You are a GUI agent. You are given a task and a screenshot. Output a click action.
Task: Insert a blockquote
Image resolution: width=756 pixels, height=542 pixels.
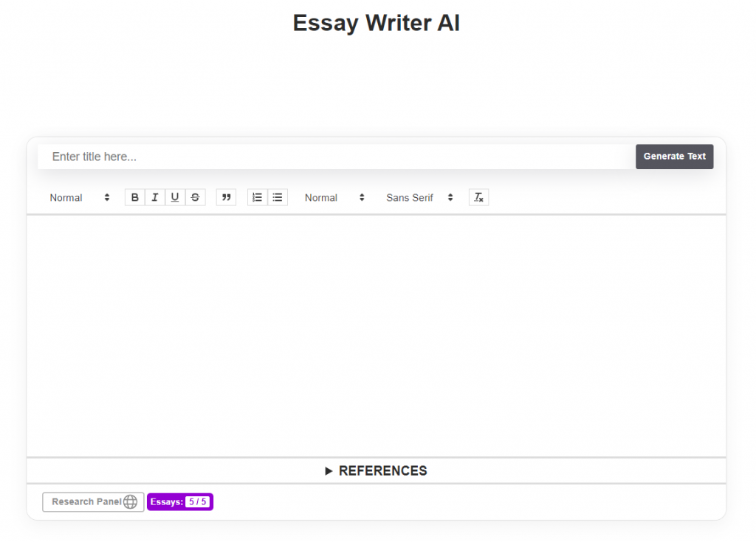[x=225, y=197]
